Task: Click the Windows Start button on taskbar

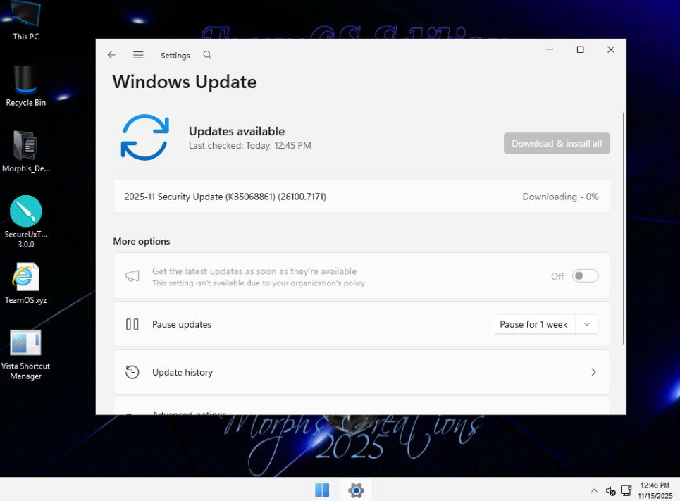Action: click(322, 490)
